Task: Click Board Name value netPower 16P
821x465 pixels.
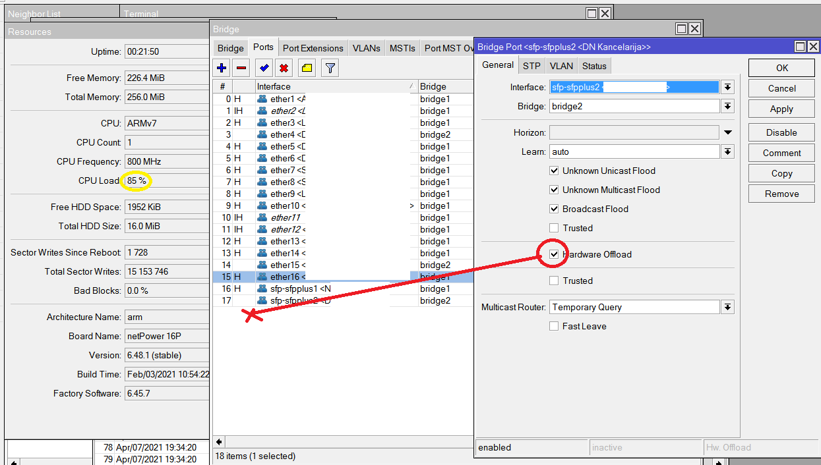Action: [166, 336]
